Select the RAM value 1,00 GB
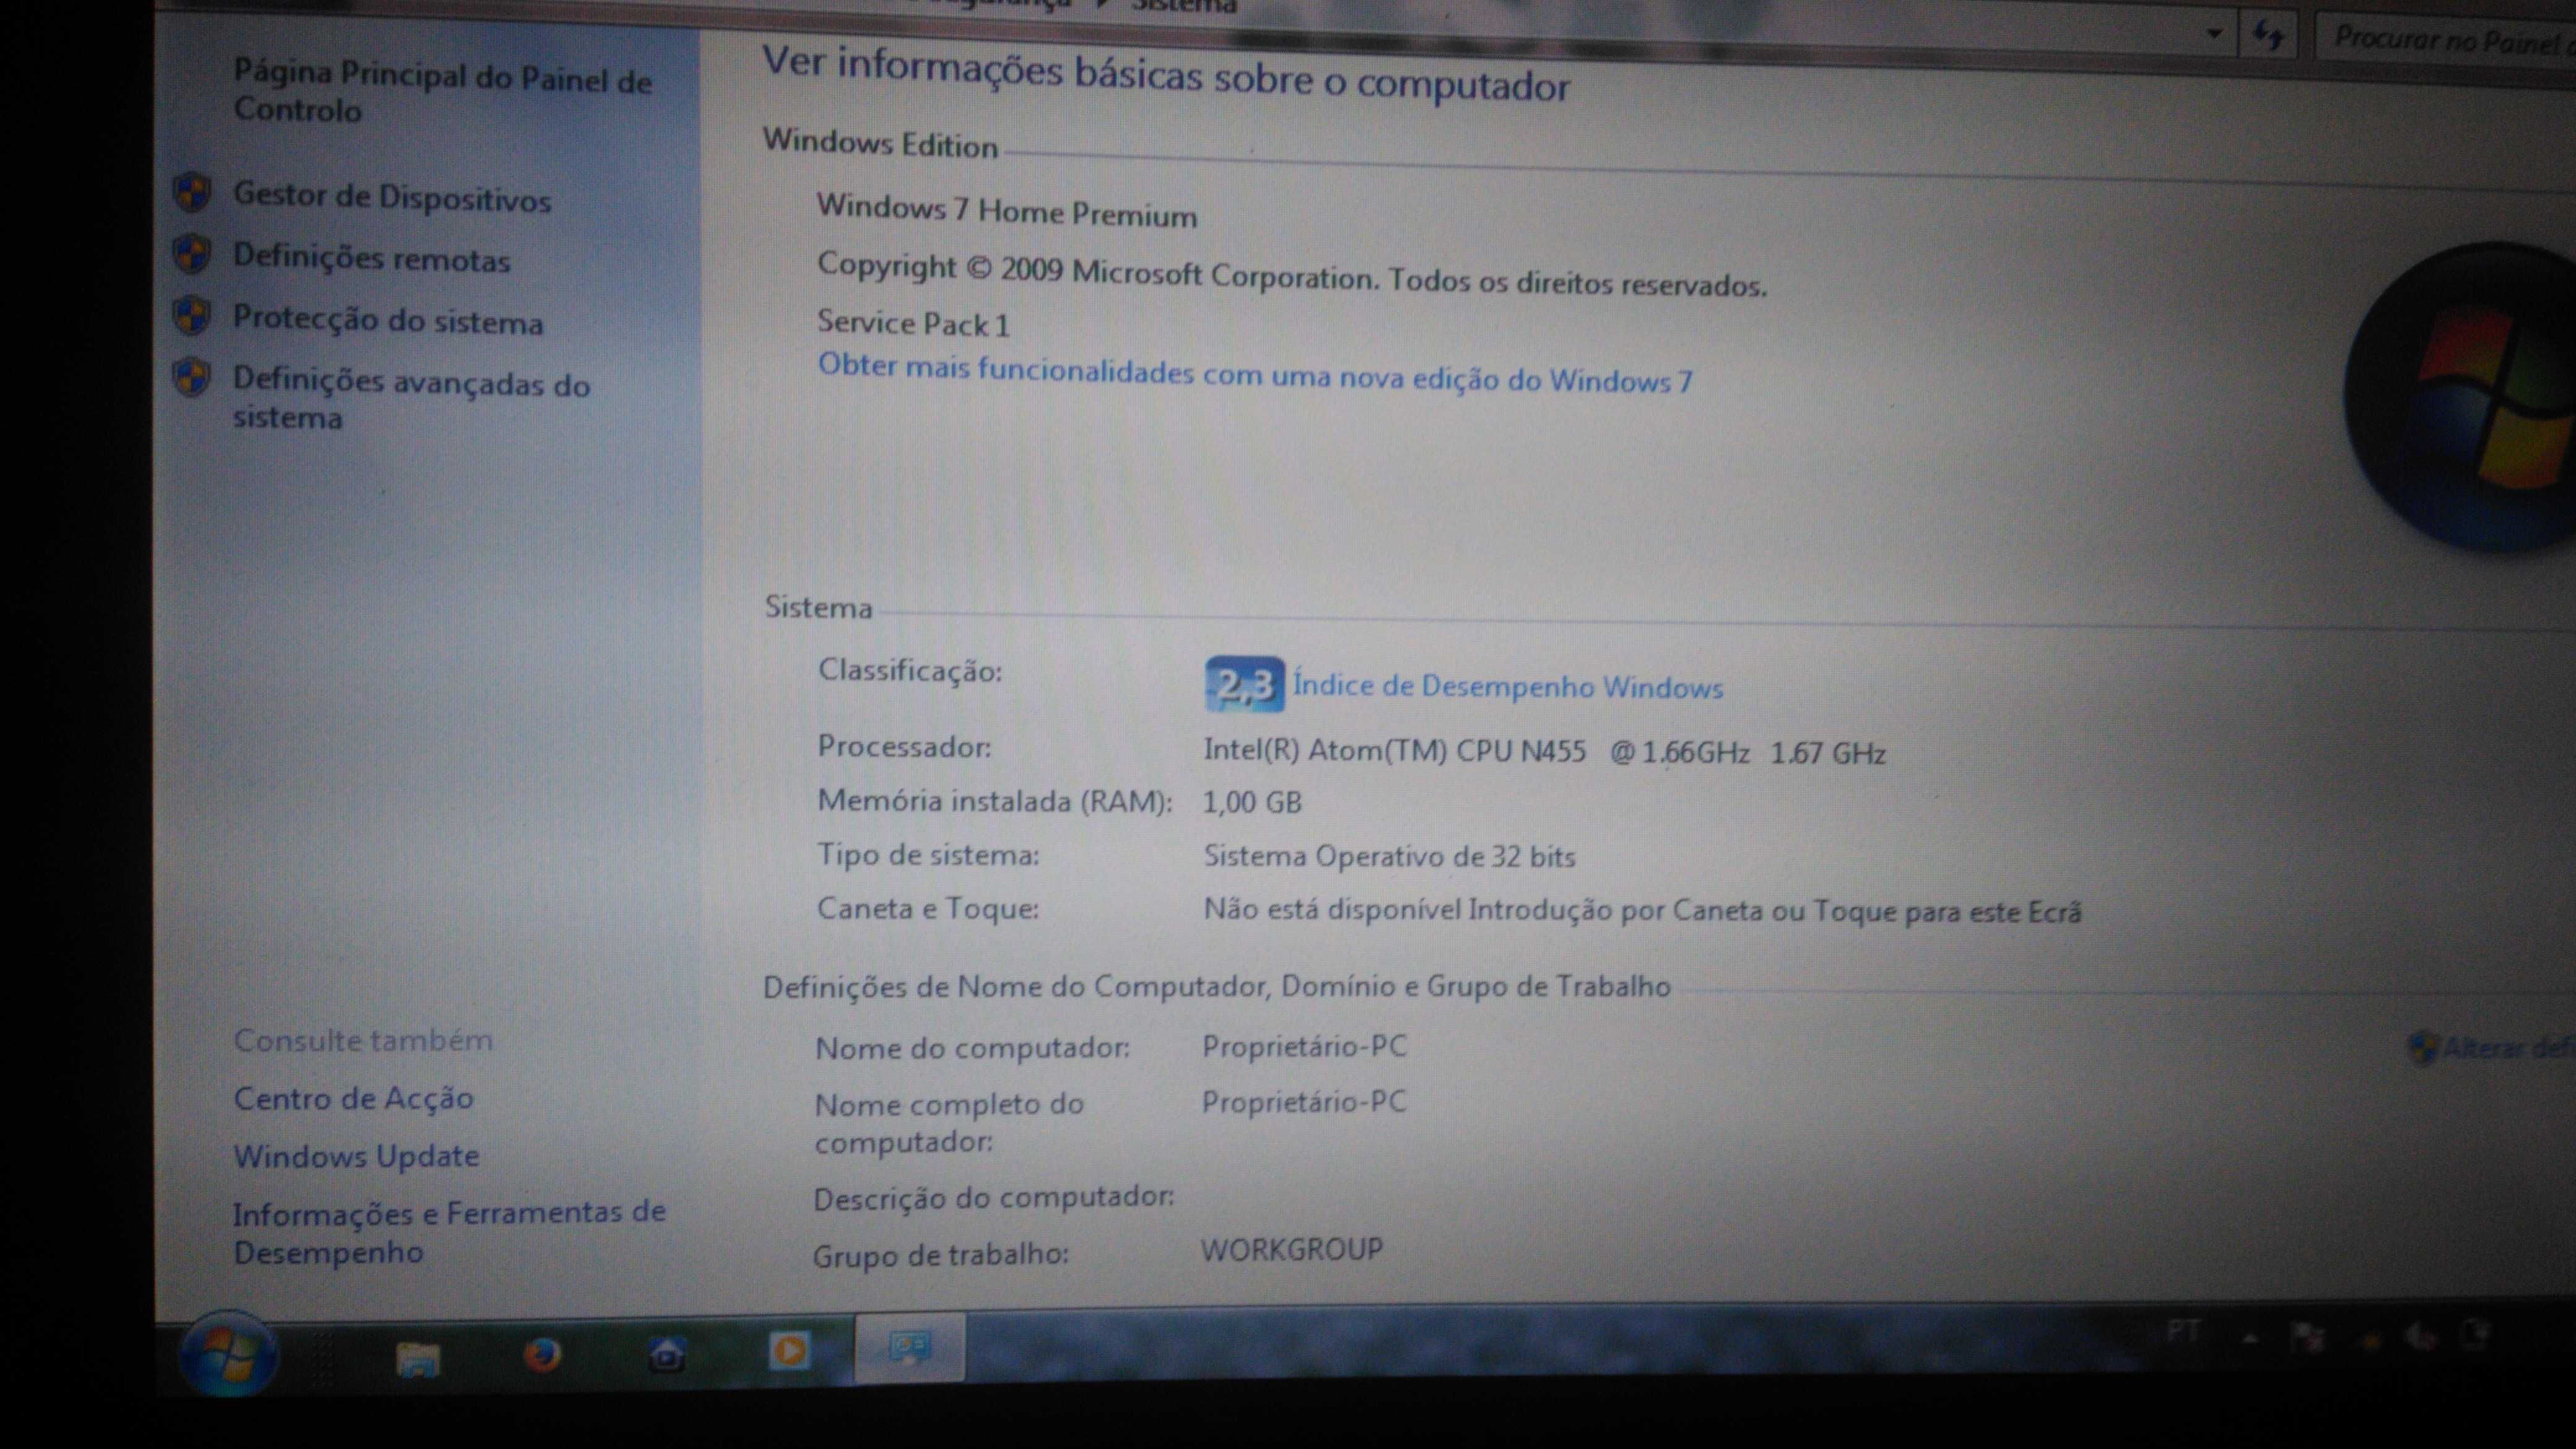The height and width of the screenshot is (1449, 2576). (1252, 802)
